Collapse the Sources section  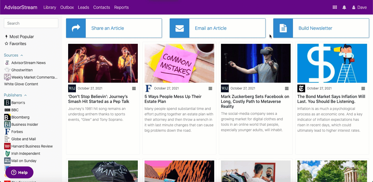[13, 55]
